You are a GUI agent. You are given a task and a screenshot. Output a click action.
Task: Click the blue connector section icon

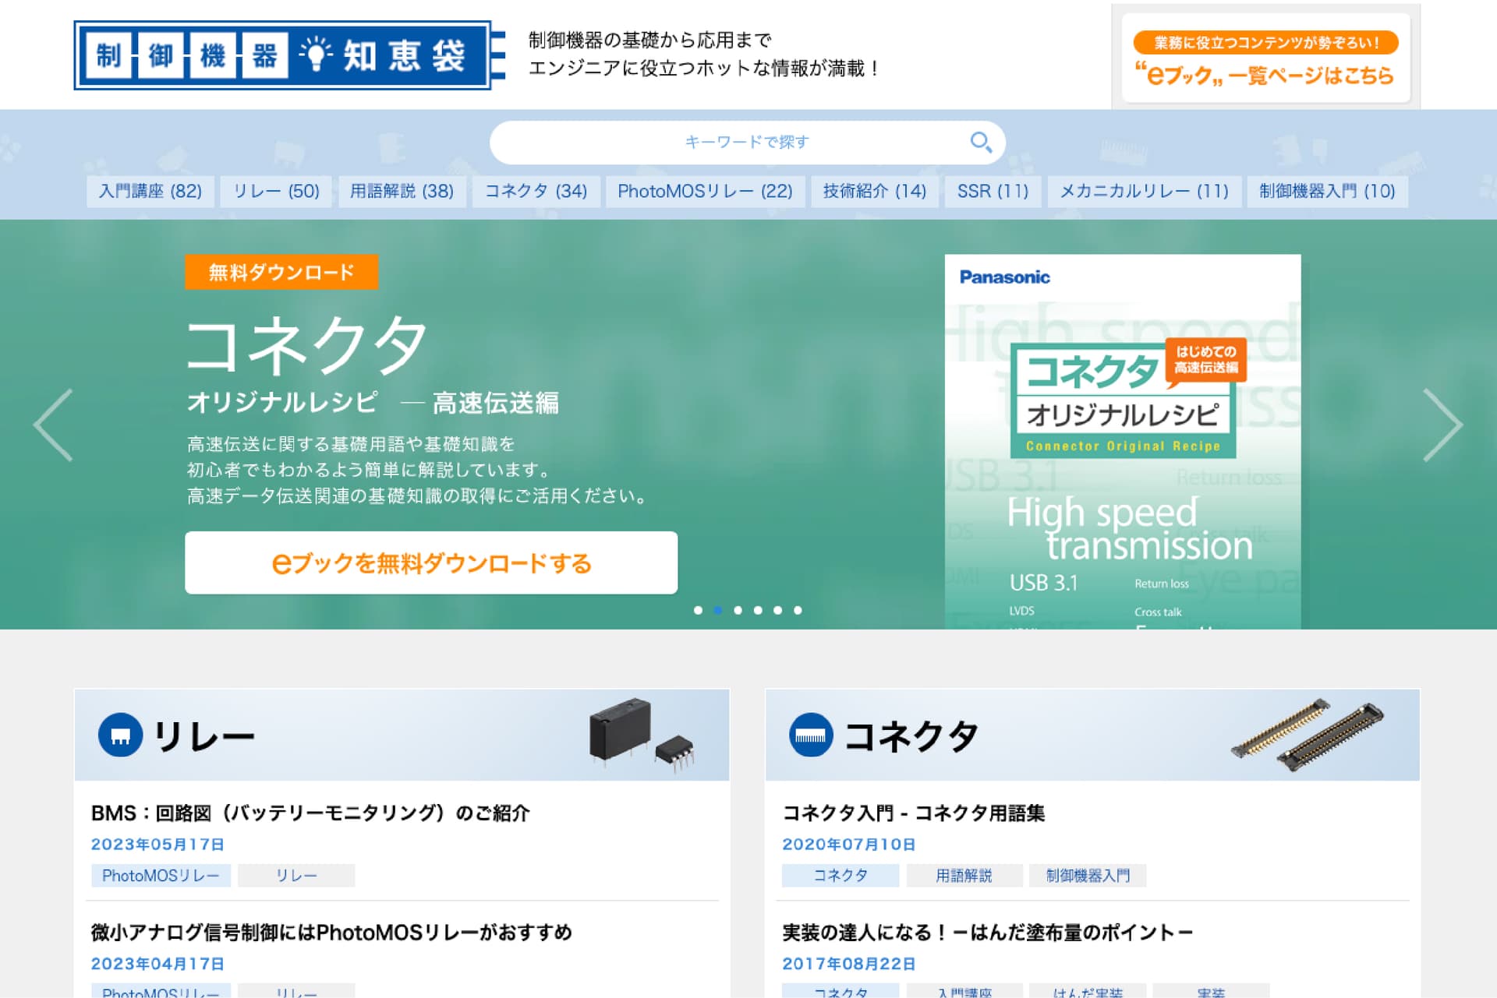point(811,735)
